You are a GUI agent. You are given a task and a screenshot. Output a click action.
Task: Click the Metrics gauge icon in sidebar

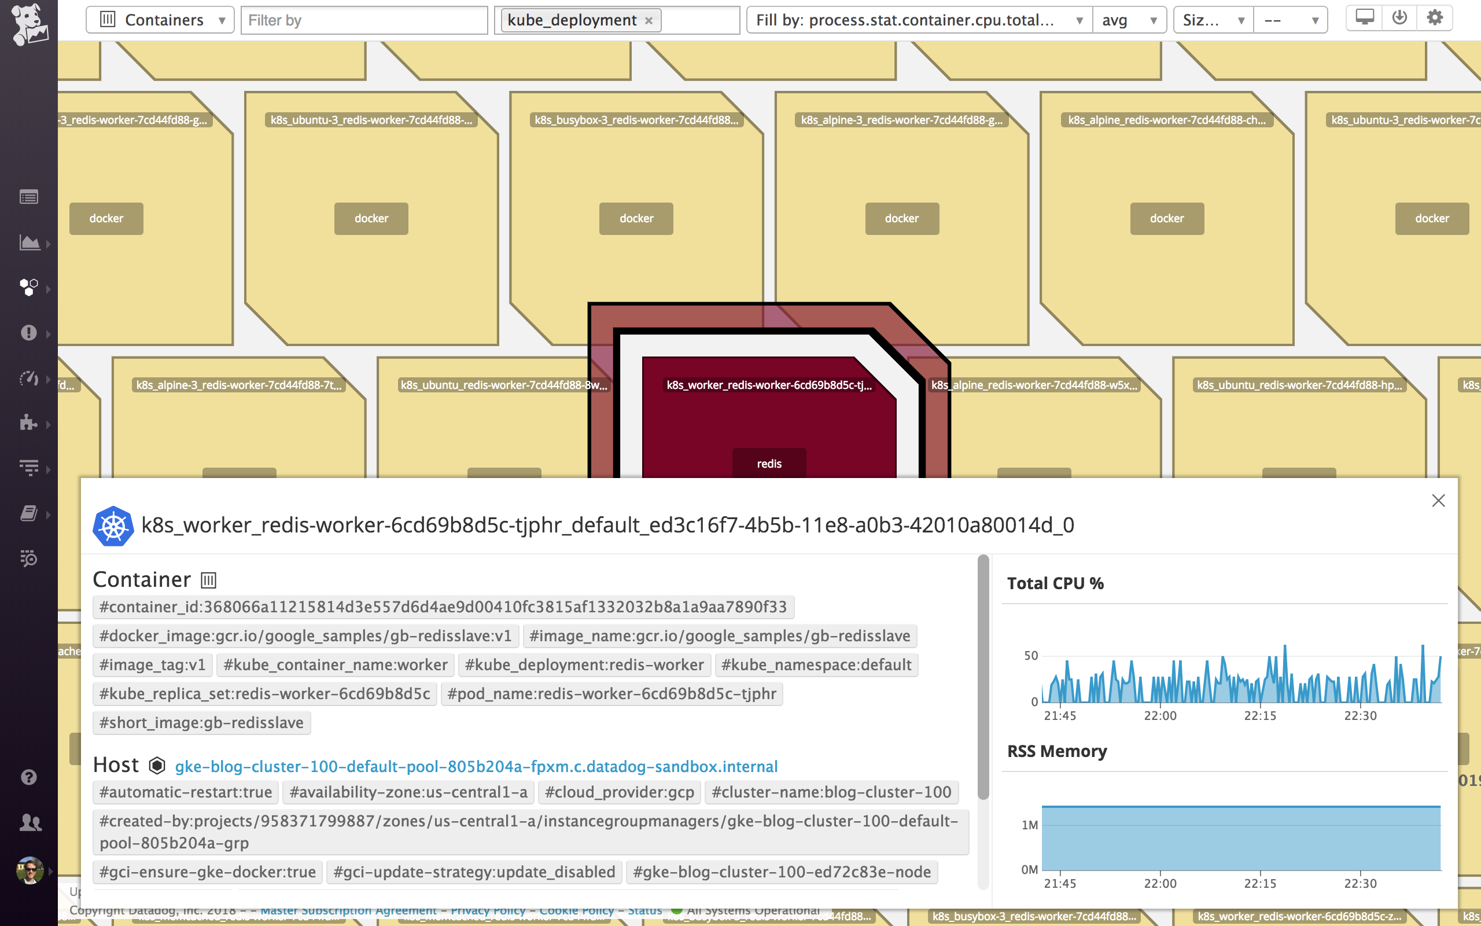(29, 379)
